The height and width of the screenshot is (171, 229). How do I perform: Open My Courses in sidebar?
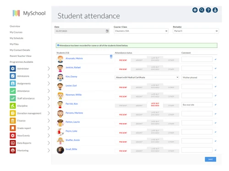(x=16, y=32)
